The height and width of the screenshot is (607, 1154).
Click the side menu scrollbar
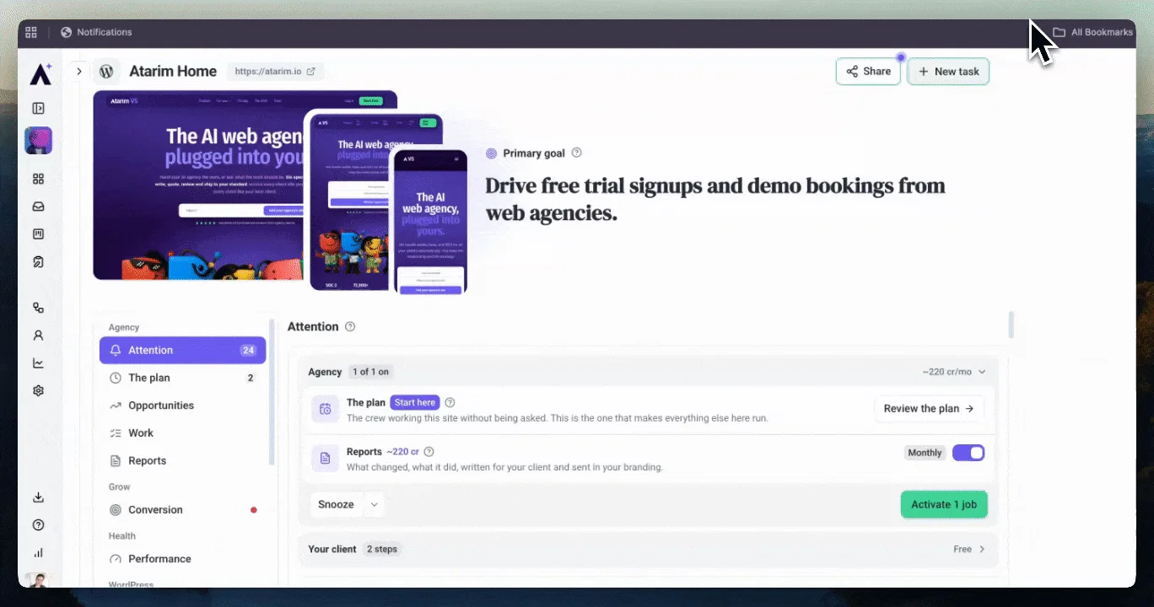click(x=272, y=392)
